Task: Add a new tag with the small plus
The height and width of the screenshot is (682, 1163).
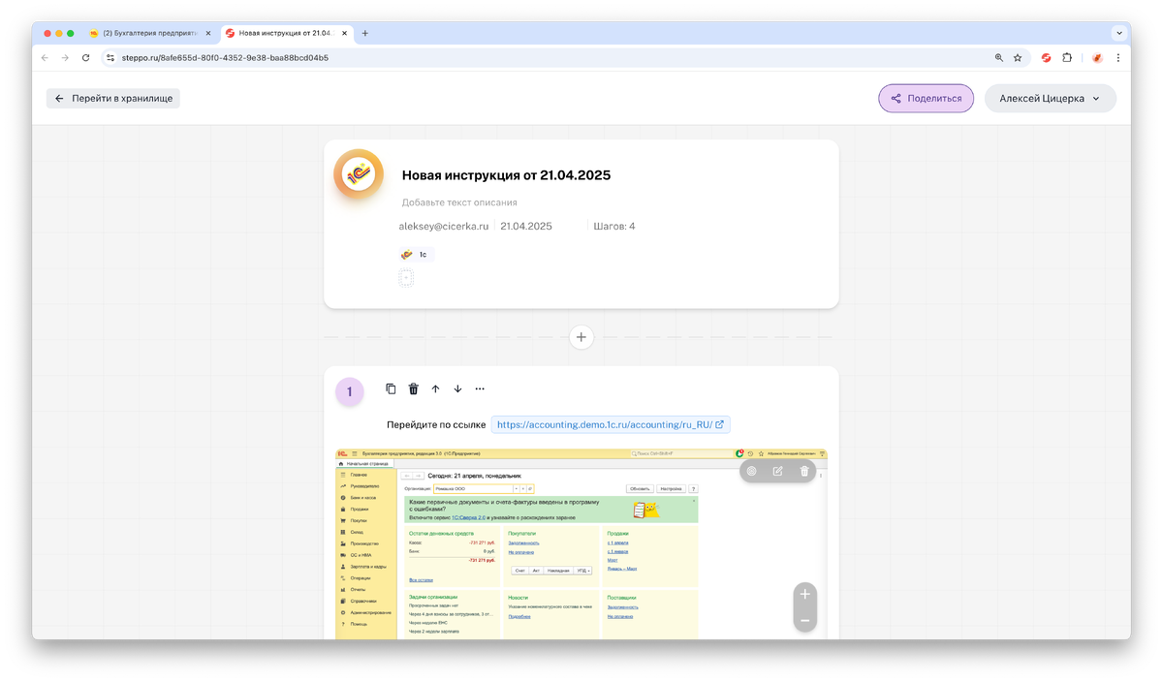Action: tap(406, 278)
